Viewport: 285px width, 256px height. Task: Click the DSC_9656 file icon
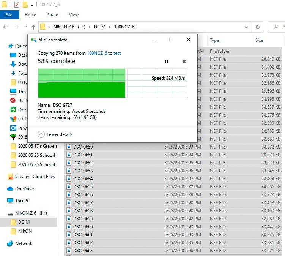point(69,195)
